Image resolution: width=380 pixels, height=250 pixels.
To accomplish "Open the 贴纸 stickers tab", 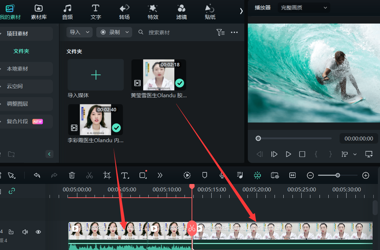I will pos(210,12).
